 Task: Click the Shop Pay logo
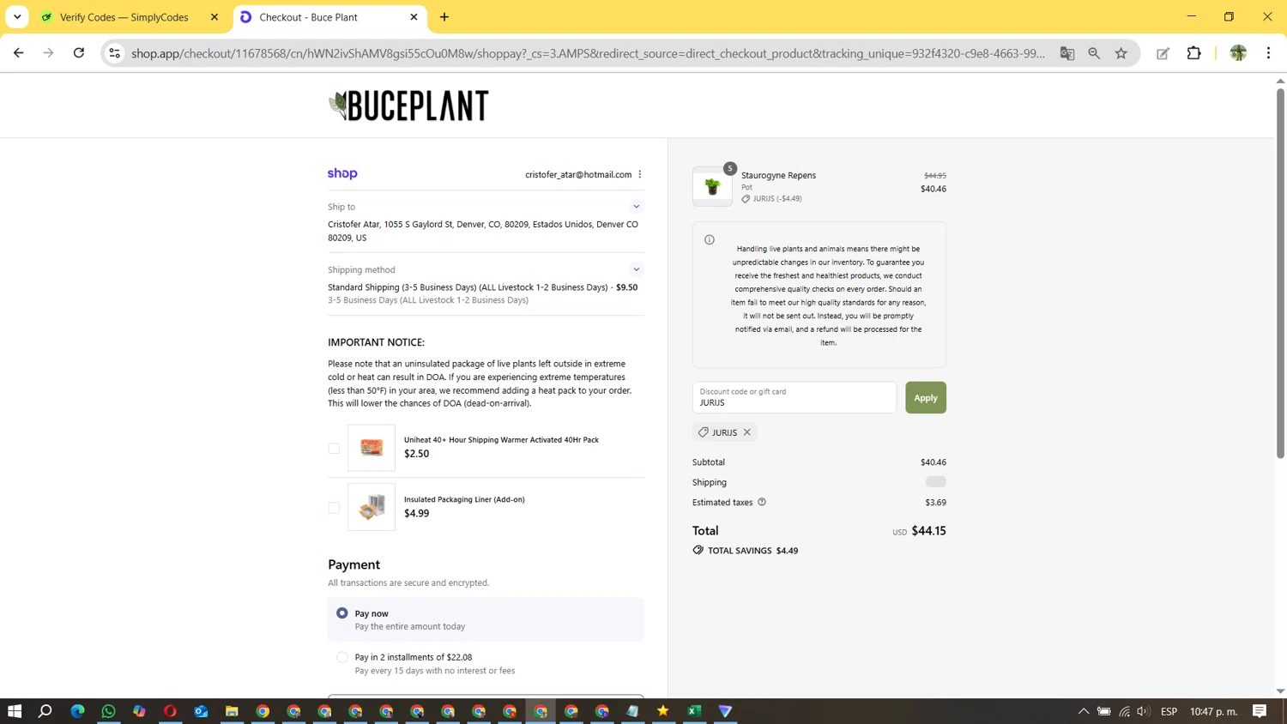coord(342,173)
